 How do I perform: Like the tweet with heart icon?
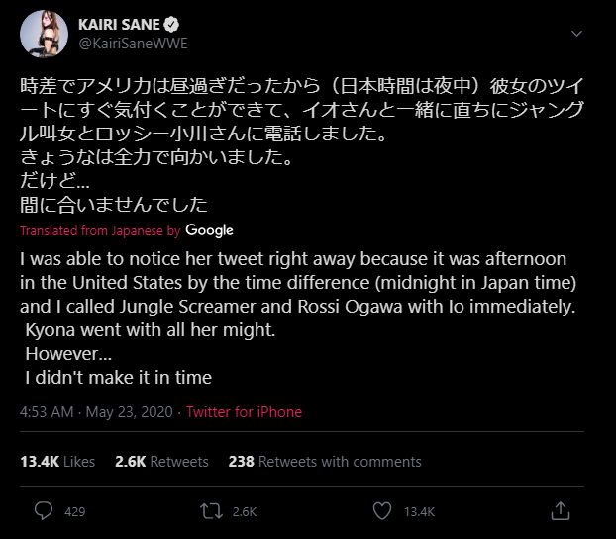[x=383, y=511]
